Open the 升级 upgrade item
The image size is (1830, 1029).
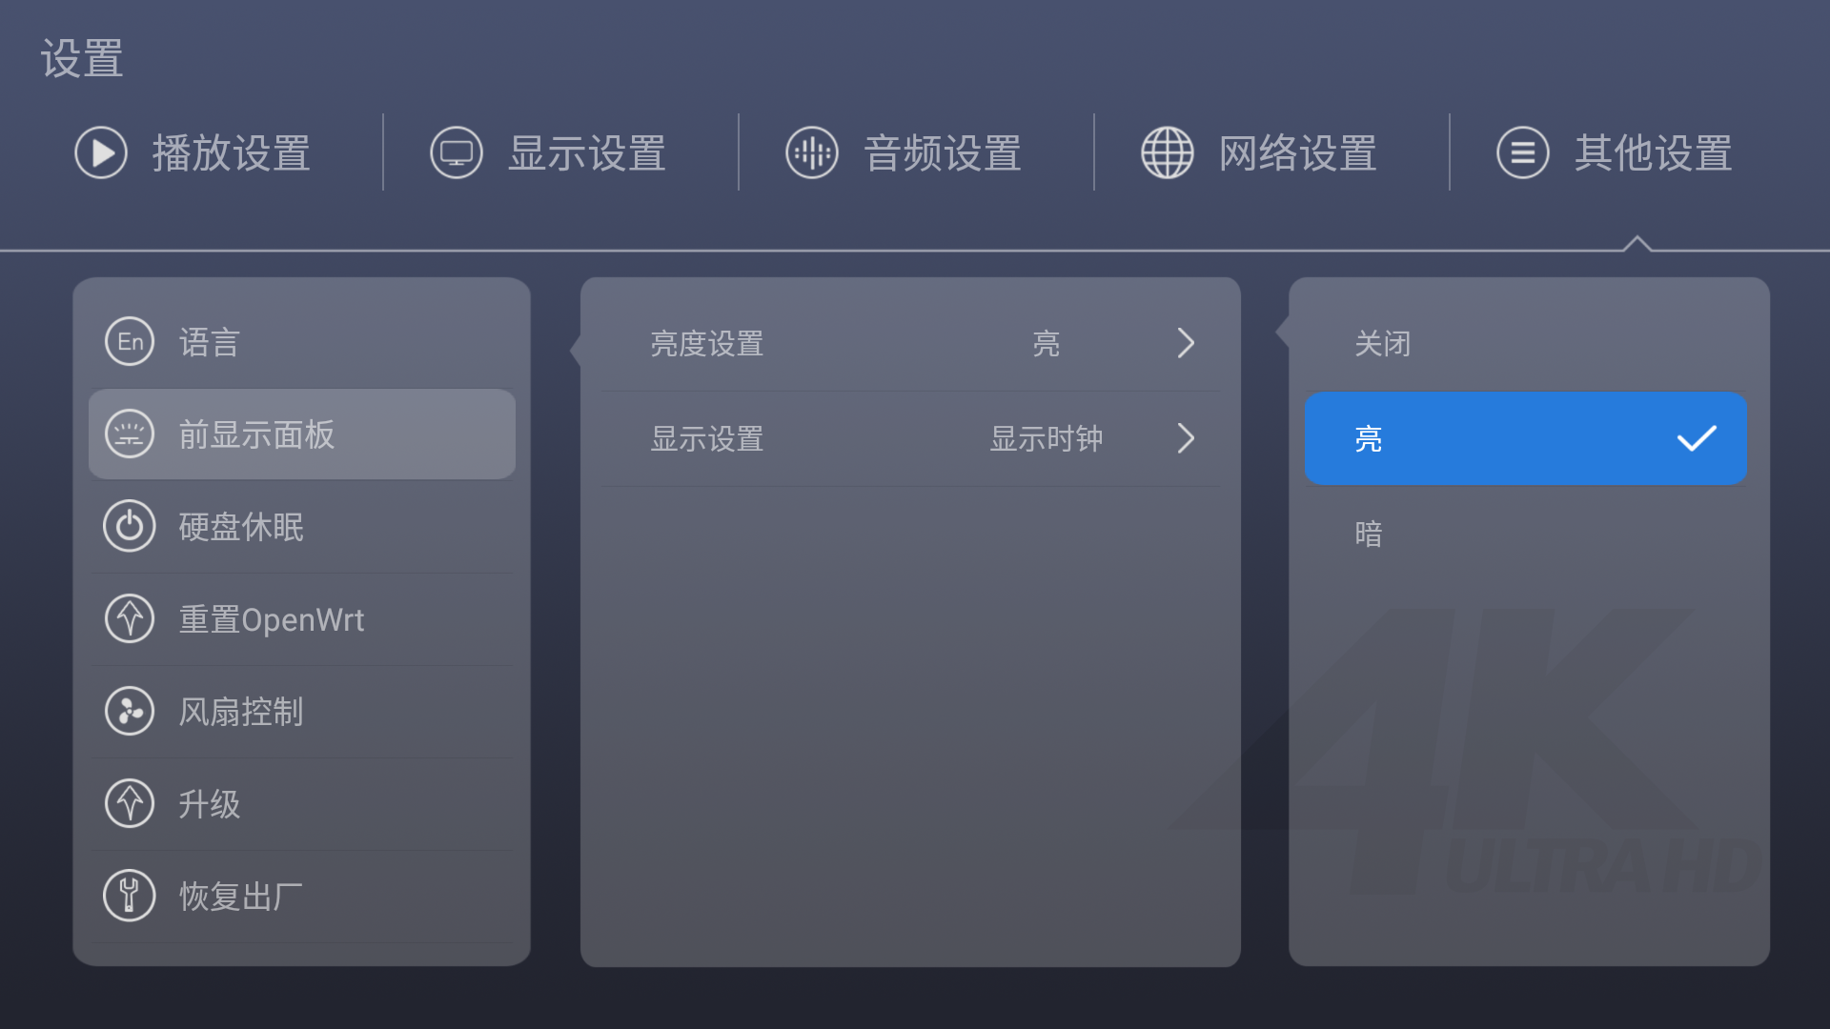(302, 804)
